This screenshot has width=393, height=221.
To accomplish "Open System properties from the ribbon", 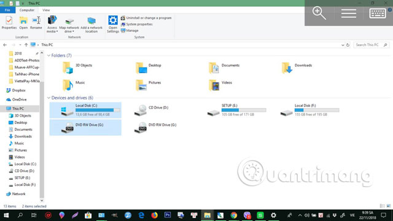I will click(136, 25).
